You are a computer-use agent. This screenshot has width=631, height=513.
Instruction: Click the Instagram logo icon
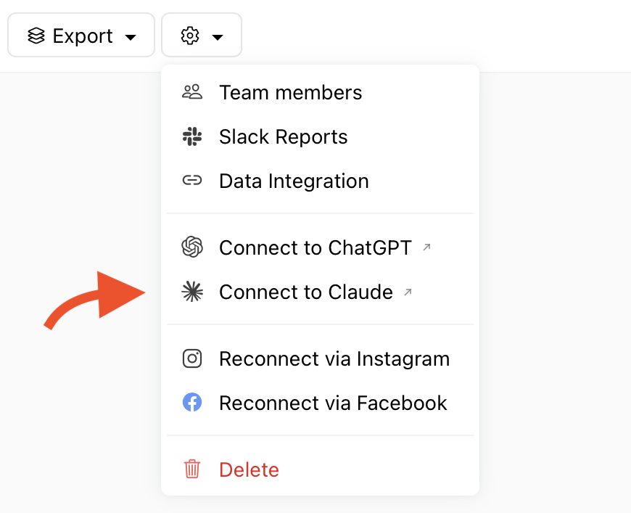[192, 358]
